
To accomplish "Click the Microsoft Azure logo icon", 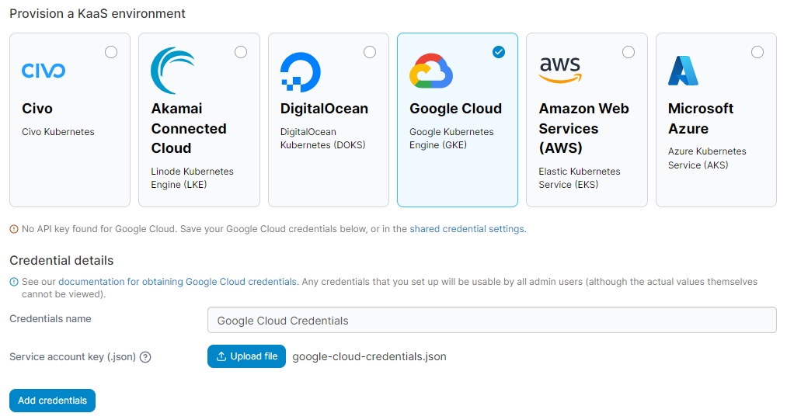I will click(684, 71).
